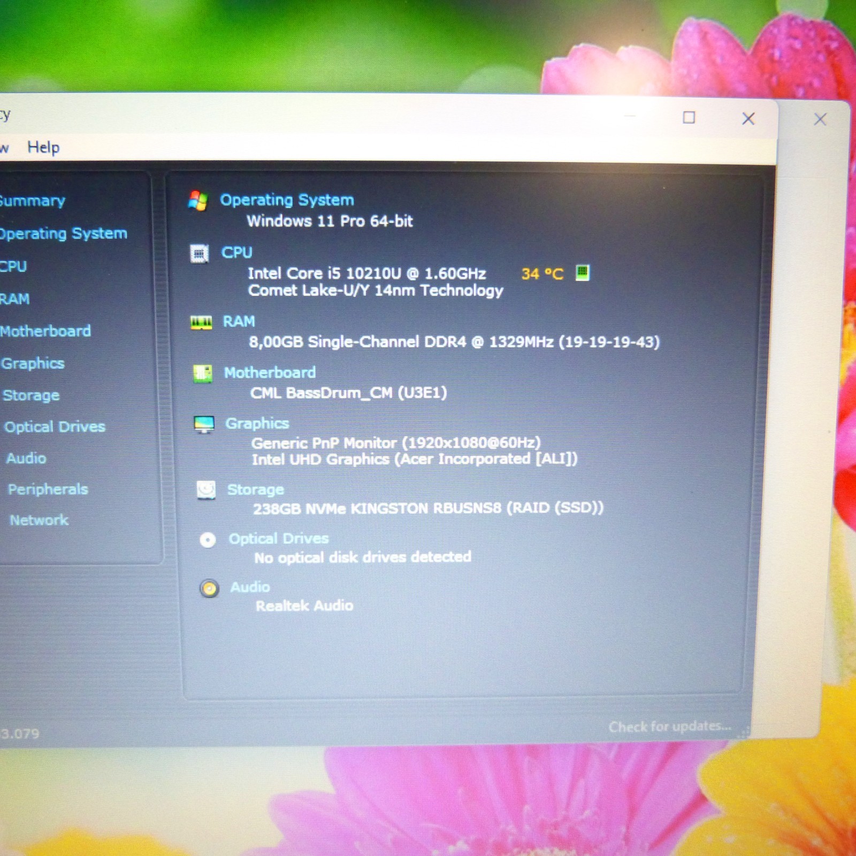Close the front system info window
Screen dimensions: 856x856
pyautogui.click(x=748, y=119)
